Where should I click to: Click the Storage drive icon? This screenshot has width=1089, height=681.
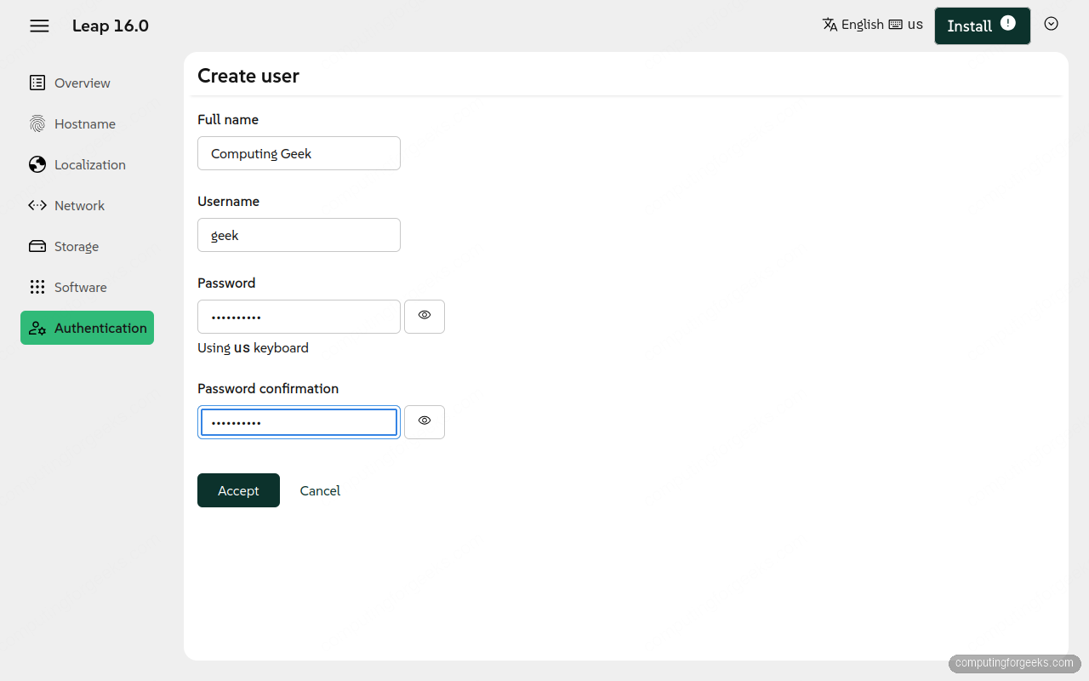(x=37, y=246)
